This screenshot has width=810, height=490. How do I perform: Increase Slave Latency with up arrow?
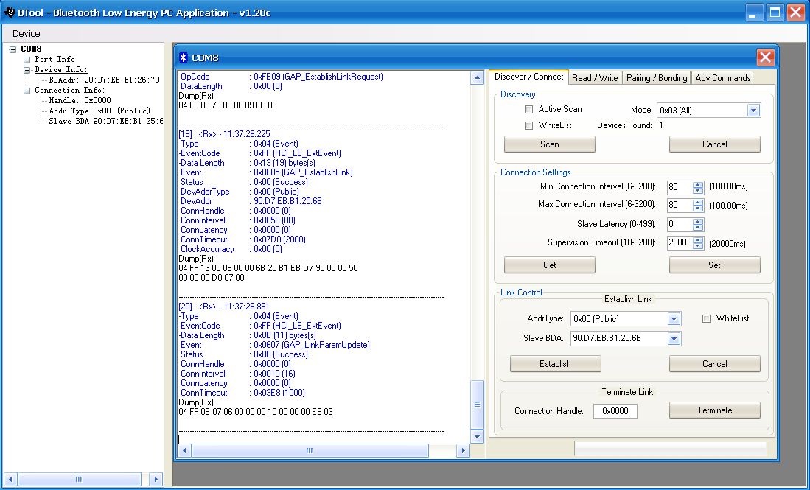point(698,221)
